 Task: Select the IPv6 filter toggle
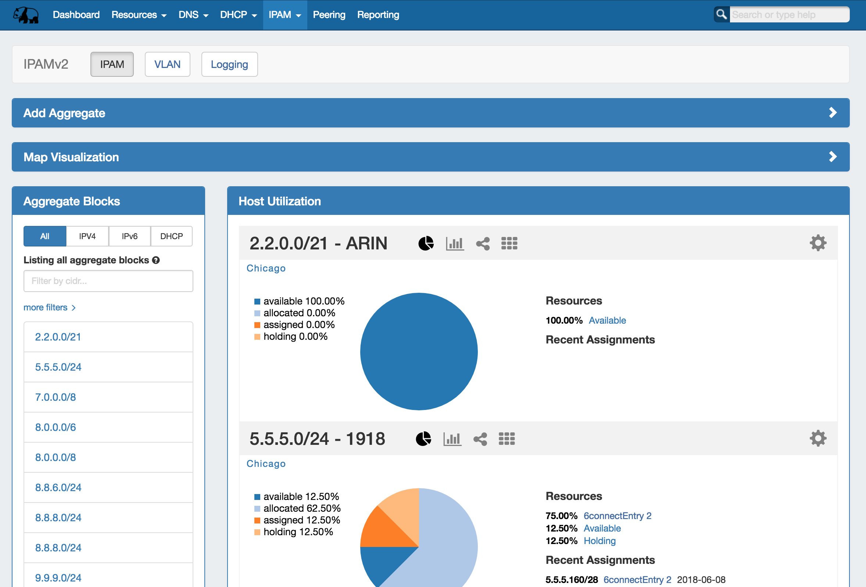coord(129,236)
